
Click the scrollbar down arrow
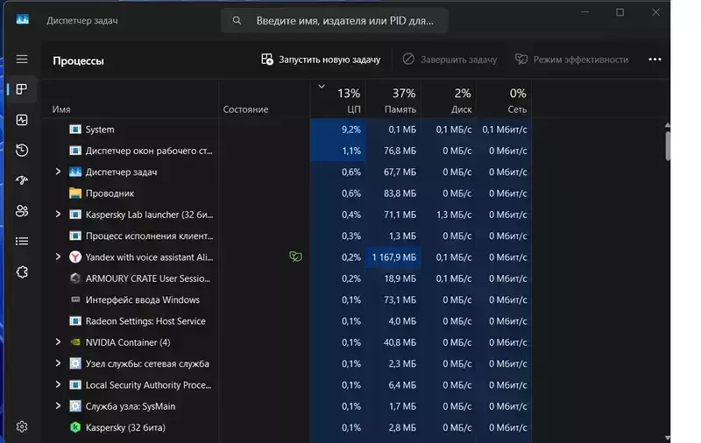(x=668, y=438)
